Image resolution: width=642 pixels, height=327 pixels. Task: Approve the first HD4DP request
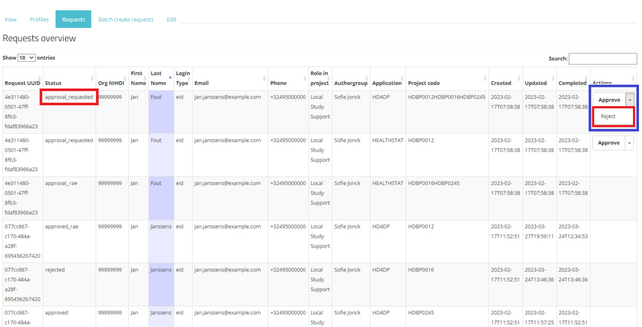click(x=609, y=100)
